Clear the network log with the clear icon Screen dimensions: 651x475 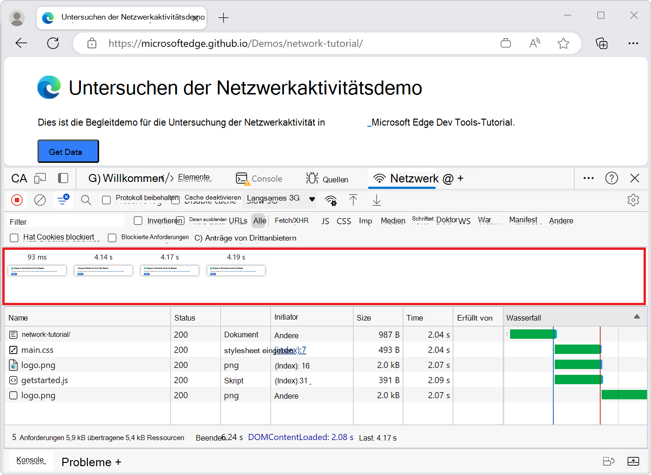click(40, 200)
